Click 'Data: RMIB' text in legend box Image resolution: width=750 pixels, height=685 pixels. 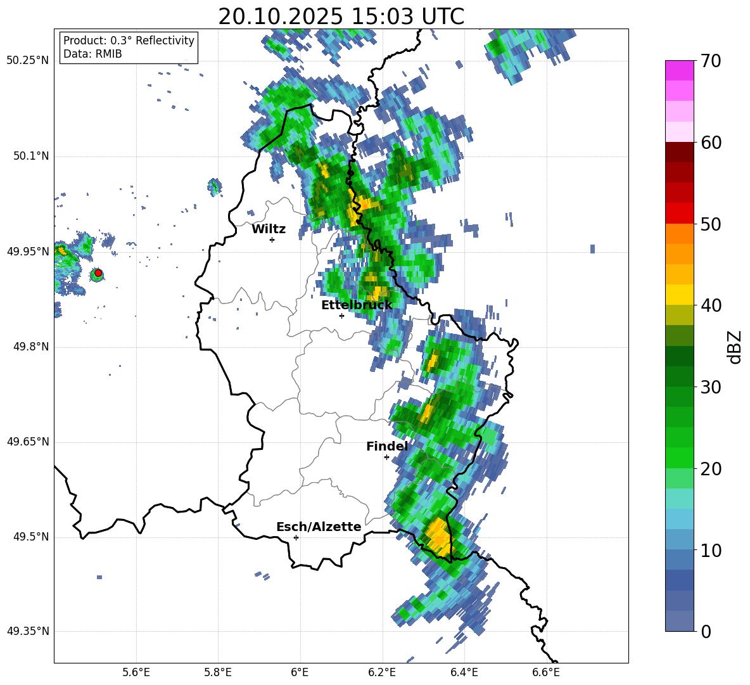(x=92, y=54)
